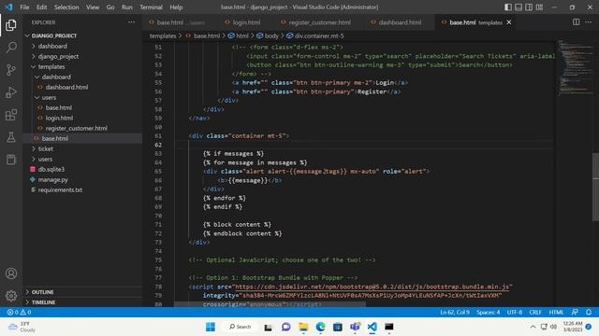Open dashboard.html in explorer tree
The height and width of the screenshot is (336, 599).
pos(66,87)
